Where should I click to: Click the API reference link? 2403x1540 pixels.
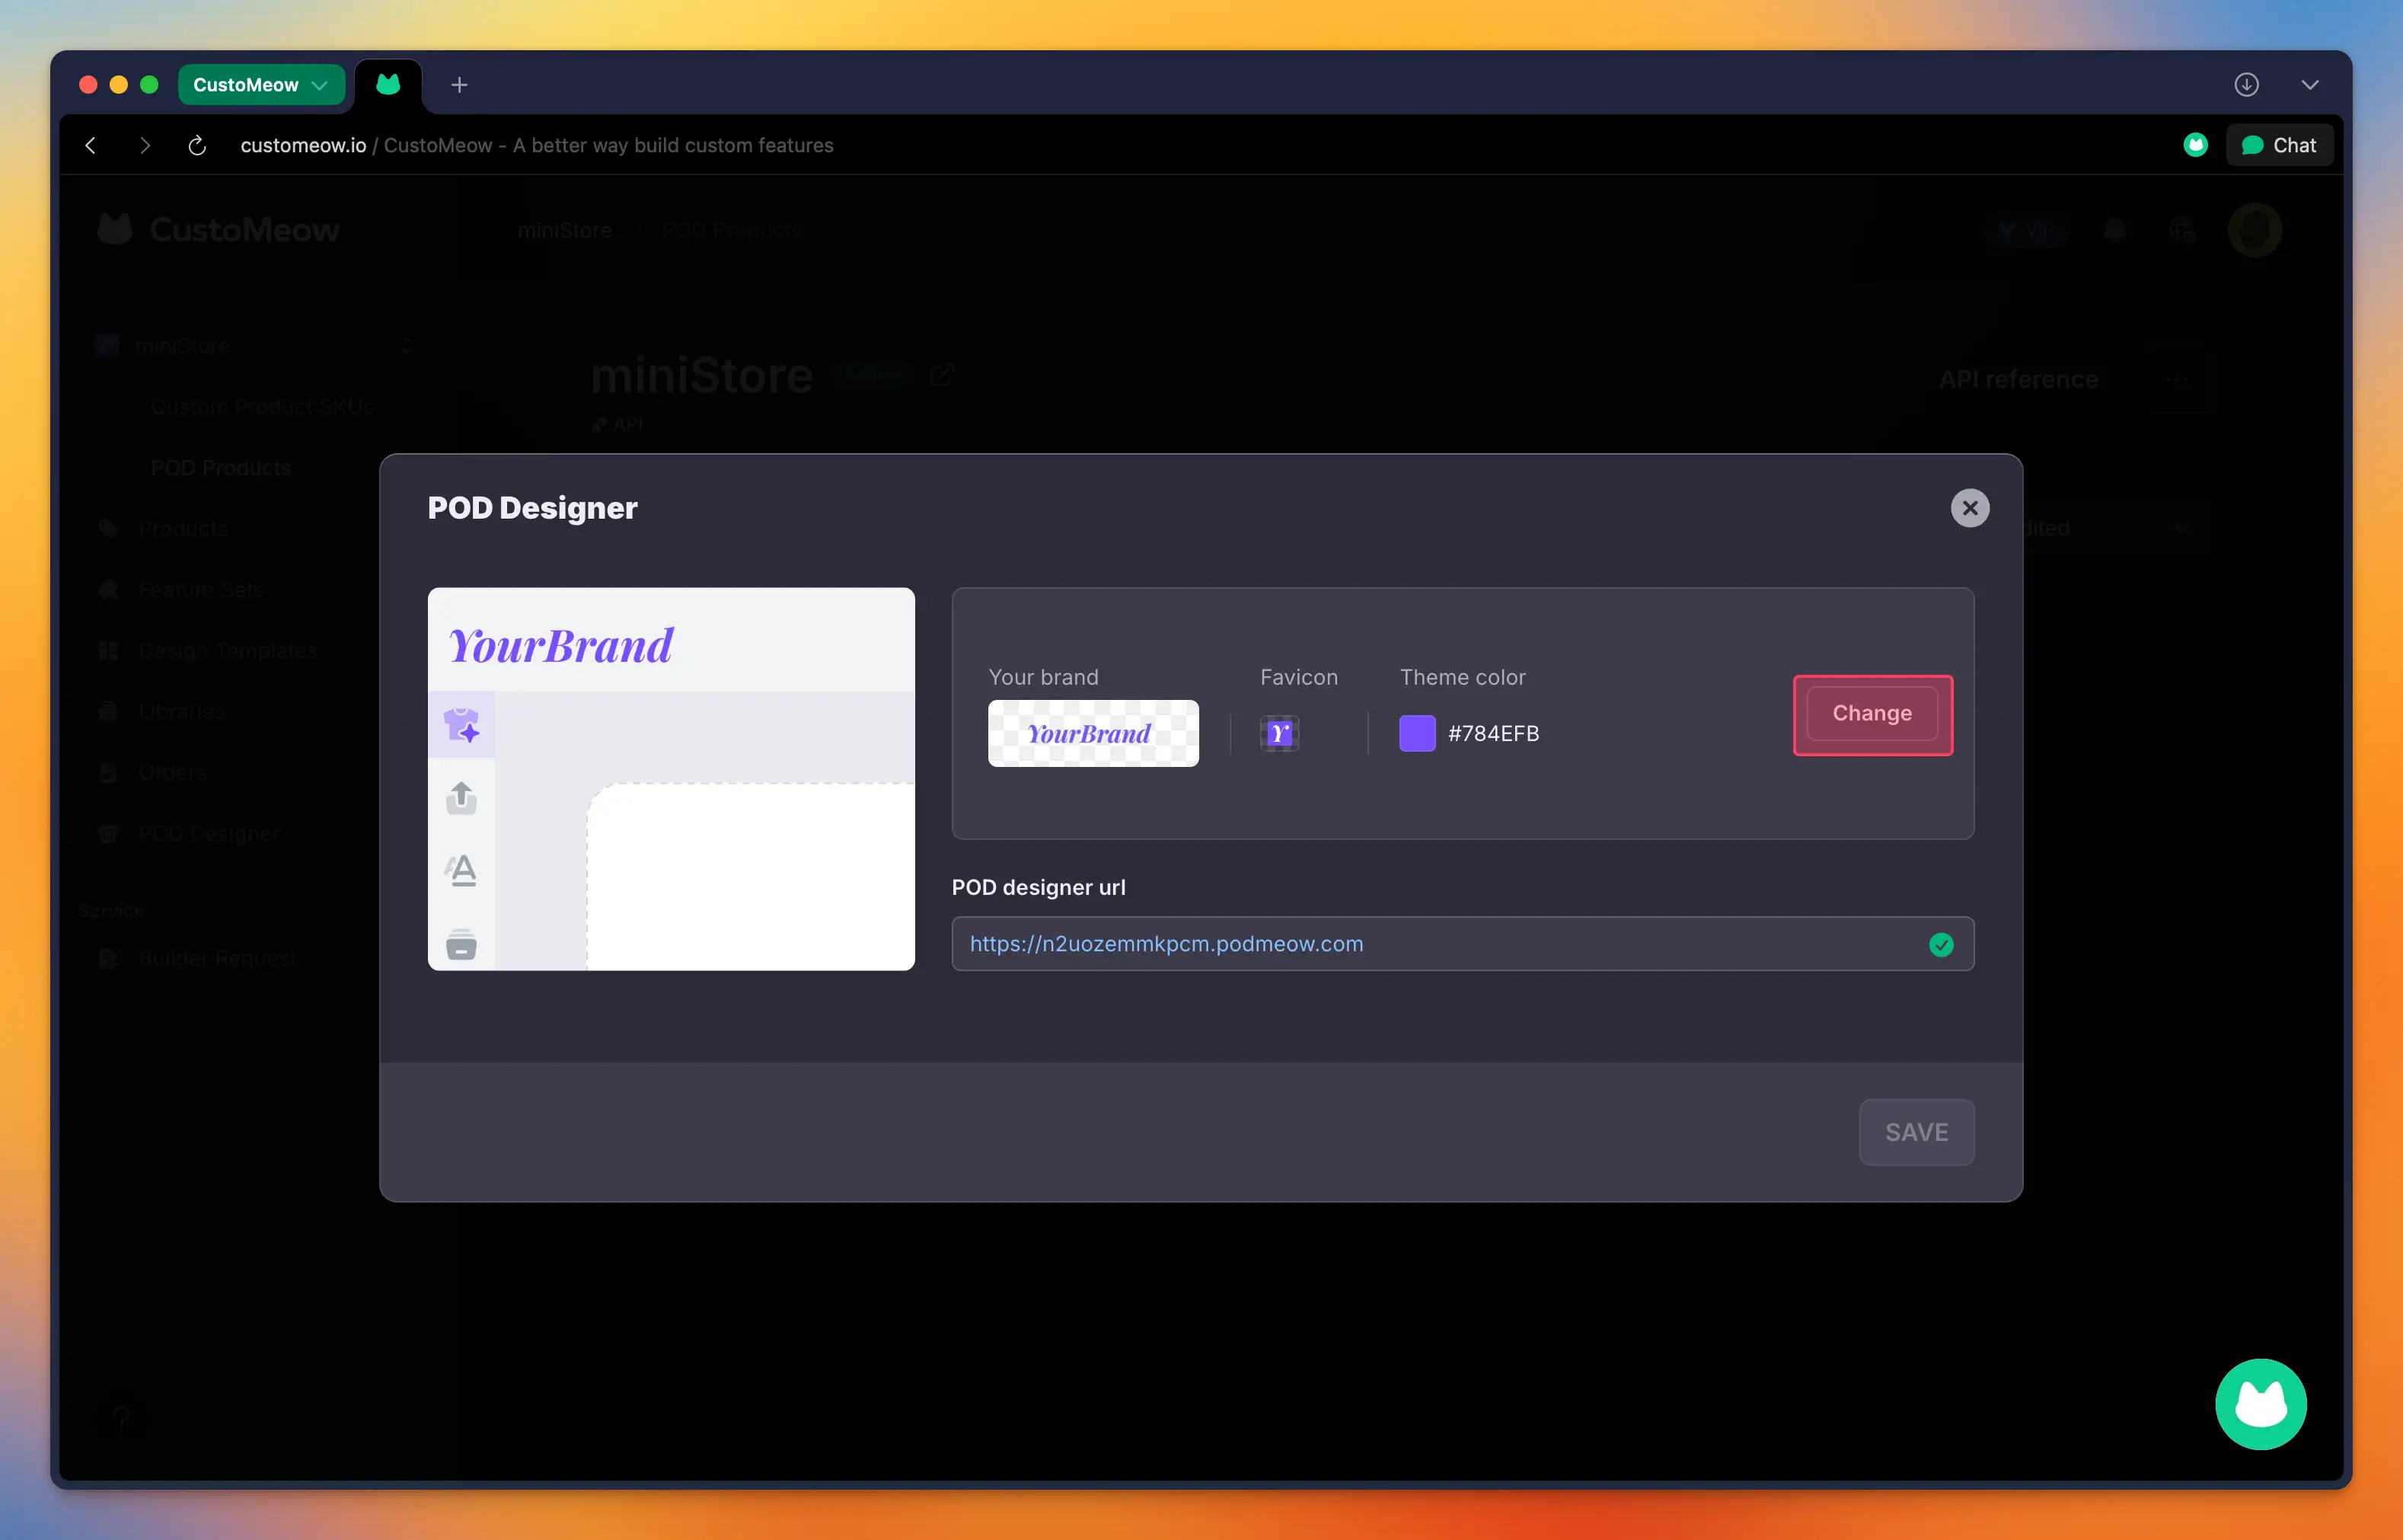(x=2018, y=379)
